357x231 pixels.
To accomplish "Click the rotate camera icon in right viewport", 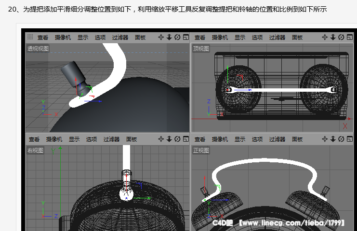I will point(177,139).
